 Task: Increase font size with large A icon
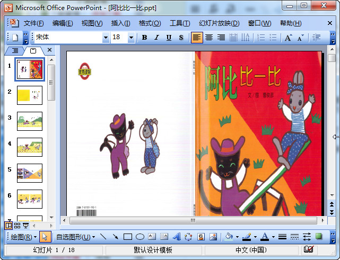point(288,38)
